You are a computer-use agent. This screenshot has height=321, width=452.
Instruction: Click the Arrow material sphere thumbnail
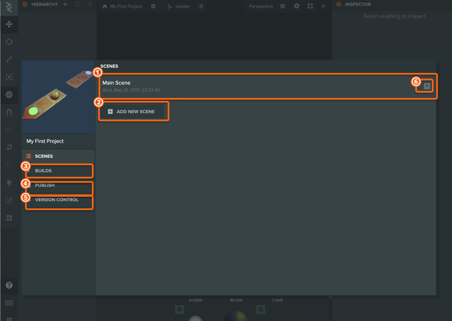(236, 316)
